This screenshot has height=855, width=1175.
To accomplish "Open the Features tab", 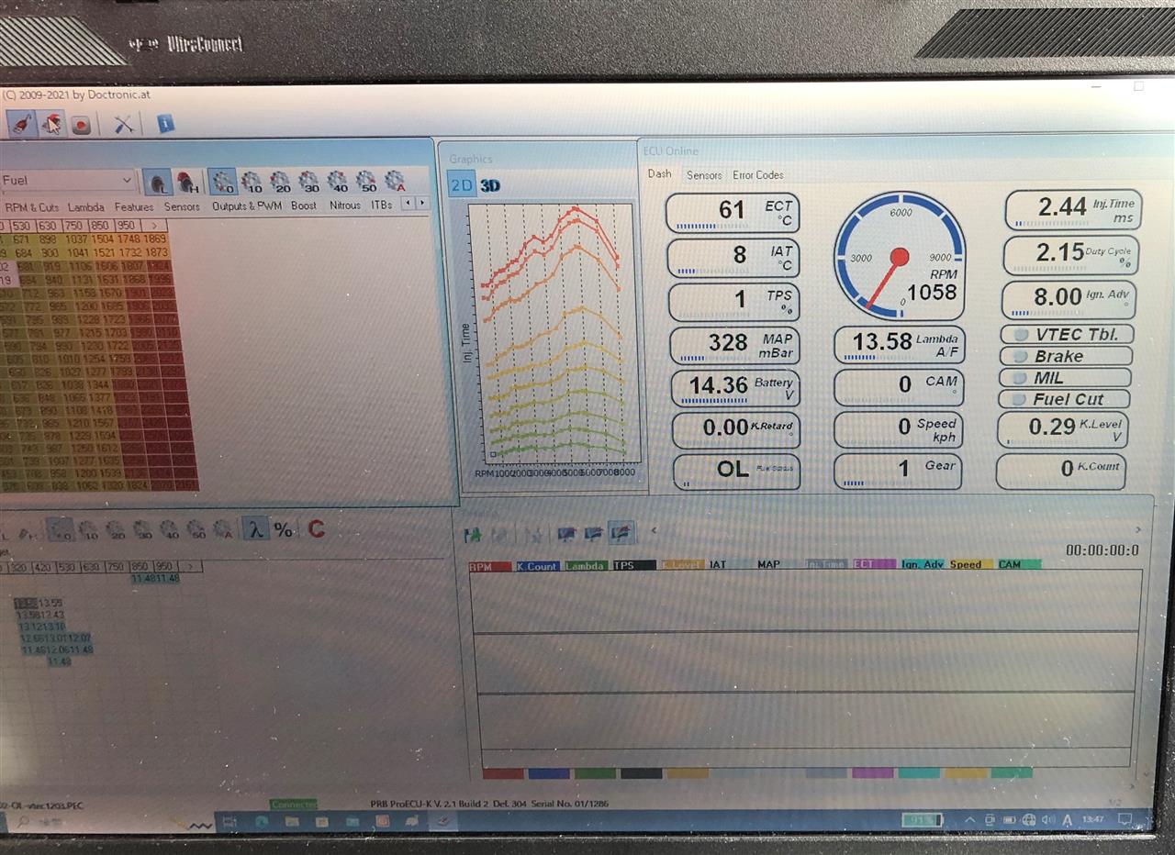I will [134, 207].
